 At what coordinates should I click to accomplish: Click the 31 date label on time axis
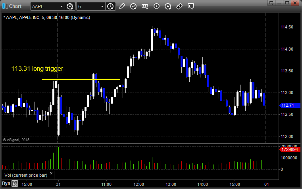(58, 184)
